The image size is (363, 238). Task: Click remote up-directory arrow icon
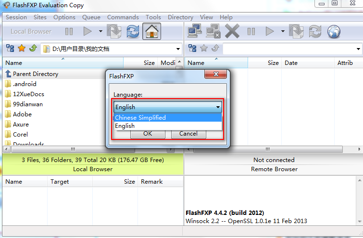pyautogui.click(x=215, y=49)
